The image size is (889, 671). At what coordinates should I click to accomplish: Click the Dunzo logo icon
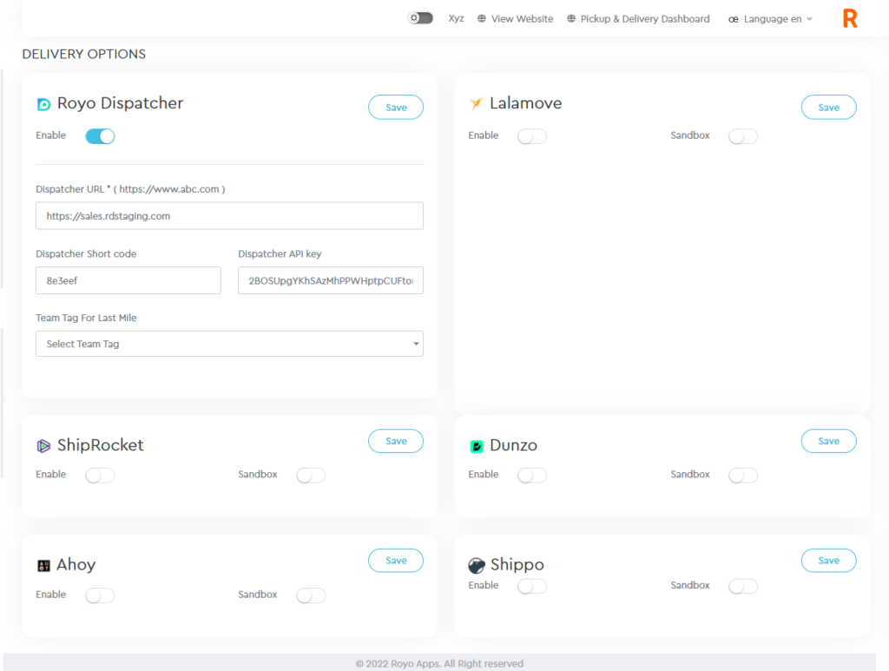click(477, 446)
